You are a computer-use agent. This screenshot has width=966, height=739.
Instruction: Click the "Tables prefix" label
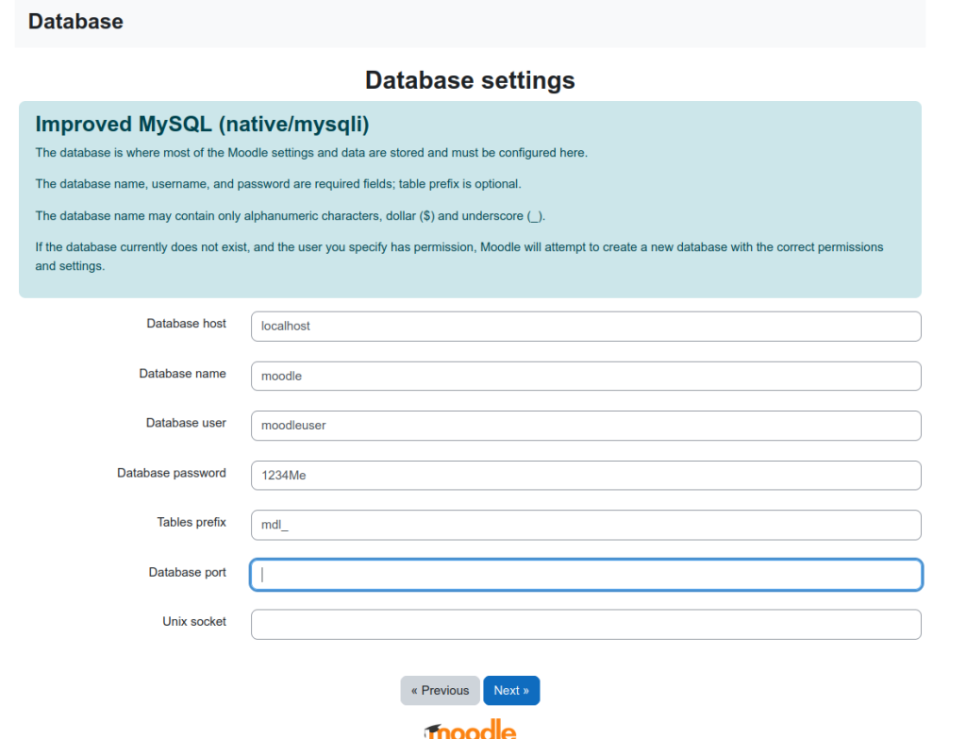192,522
